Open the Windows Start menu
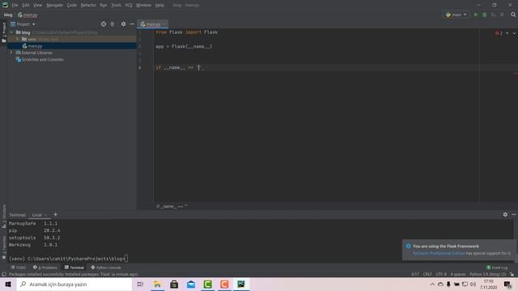518x291 pixels. click(x=8, y=284)
